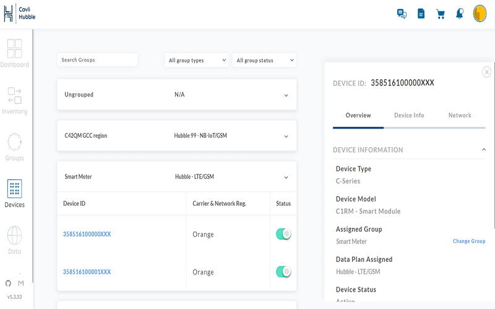495x309 pixels.
Task: Click the Search Groups input field
Action: [97, 60]
